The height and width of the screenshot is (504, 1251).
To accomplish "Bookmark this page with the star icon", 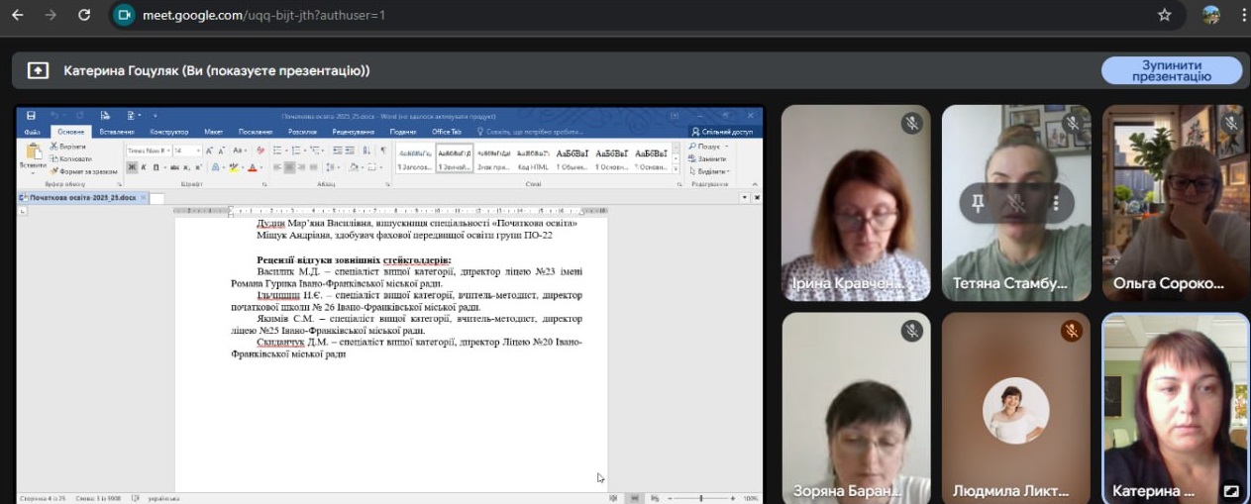I will click(1164, 15).
